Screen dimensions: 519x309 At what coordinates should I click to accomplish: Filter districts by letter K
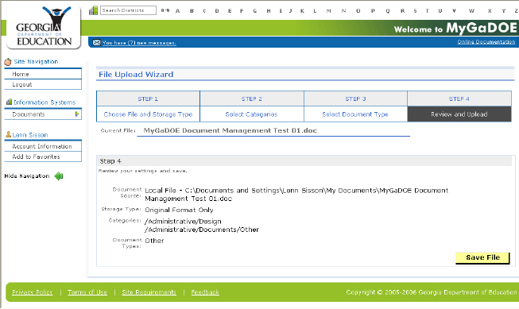pos(302,11)
